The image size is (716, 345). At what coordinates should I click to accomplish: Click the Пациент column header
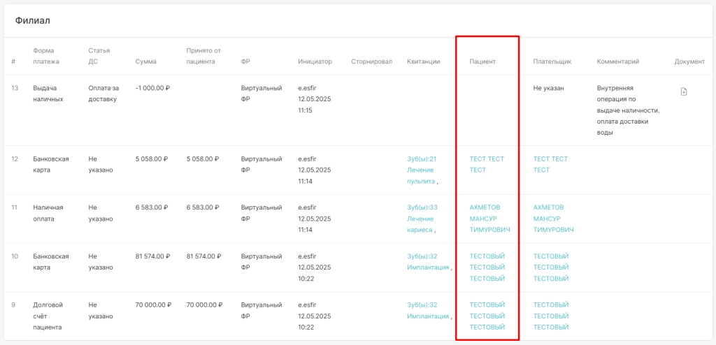(x=482, y=61)
